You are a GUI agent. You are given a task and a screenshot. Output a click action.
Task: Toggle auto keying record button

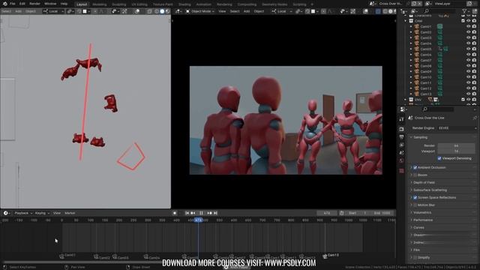(175, 213)
